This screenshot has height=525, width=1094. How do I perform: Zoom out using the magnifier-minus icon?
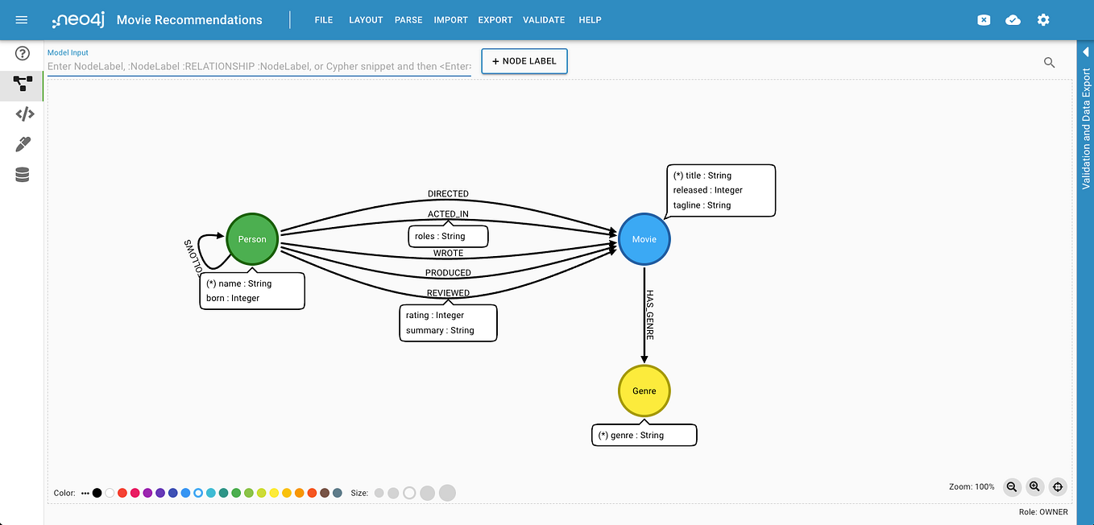point(1012,487)
